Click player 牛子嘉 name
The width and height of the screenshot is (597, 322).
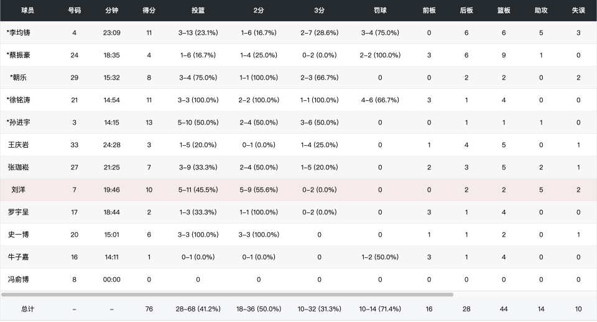pos(18,257)
